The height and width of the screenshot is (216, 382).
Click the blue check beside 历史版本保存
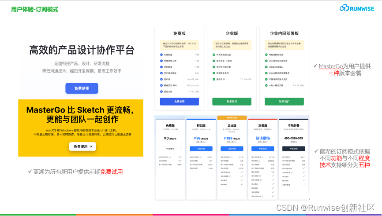(161, 73)
